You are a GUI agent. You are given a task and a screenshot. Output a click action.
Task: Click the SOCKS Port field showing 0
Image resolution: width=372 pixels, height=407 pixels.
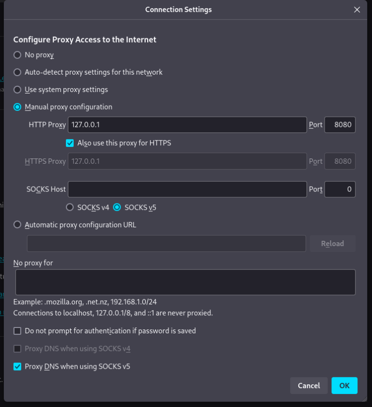[340, 189]
